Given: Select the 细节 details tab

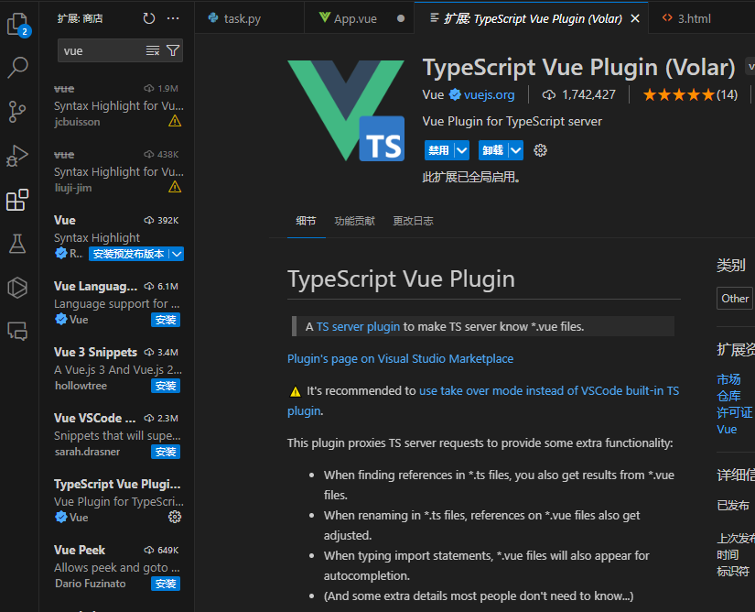Looking at the screenshot, I should coord(306,221).
